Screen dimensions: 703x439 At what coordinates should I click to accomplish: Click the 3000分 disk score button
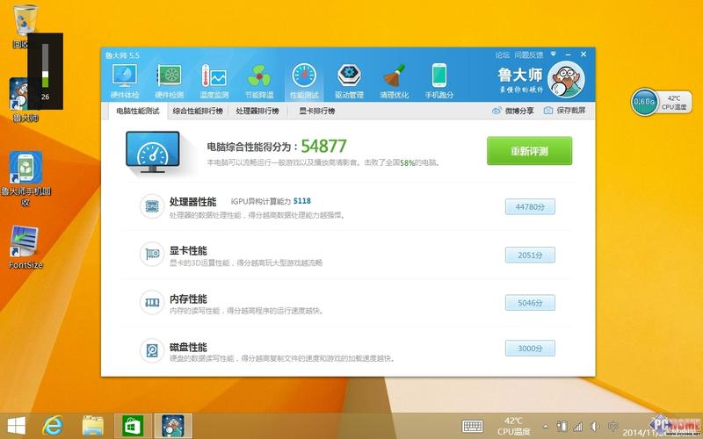(x=530, y=348)
